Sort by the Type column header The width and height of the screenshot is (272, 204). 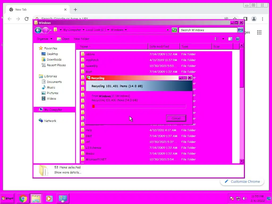[196, 46]
